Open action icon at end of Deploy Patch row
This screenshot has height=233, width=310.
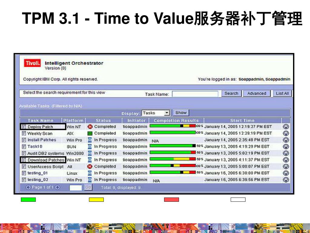286,127
